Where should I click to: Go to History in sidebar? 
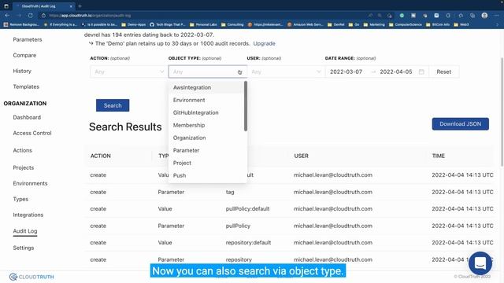[x=22, y=71]
